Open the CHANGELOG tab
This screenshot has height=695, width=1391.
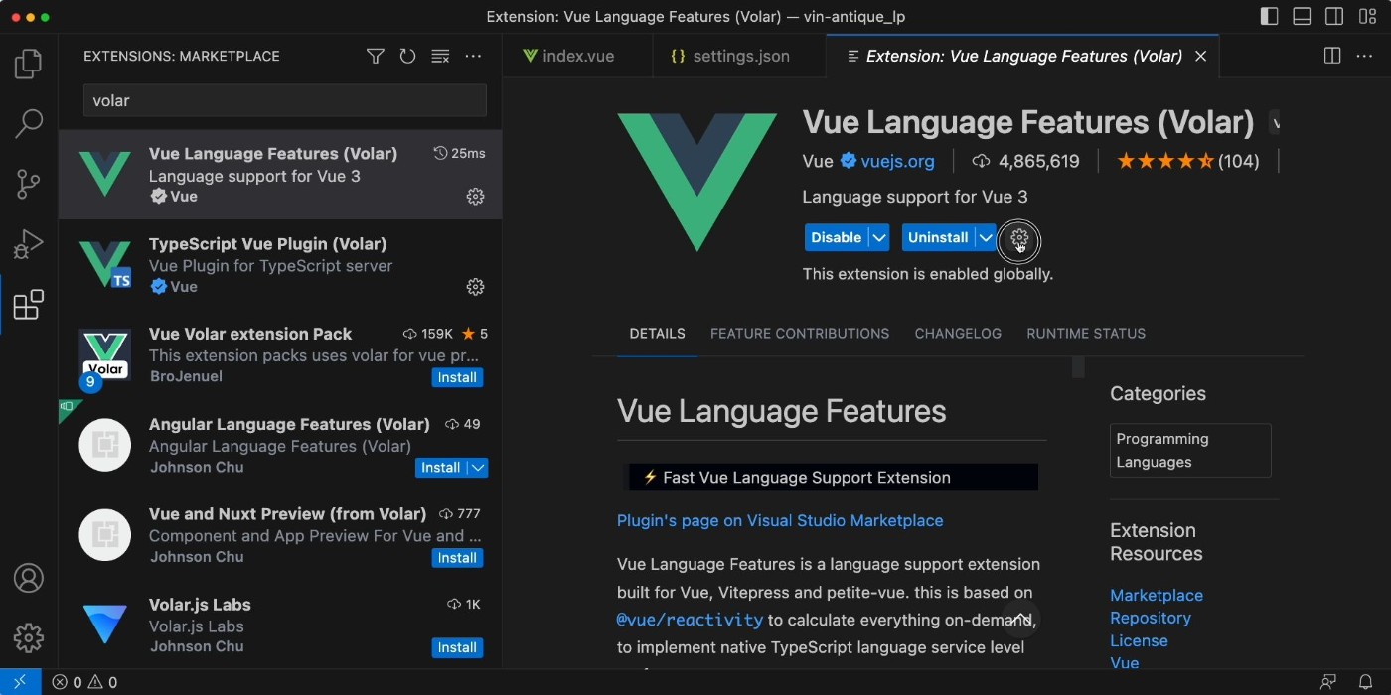click(x=958, y=334)
